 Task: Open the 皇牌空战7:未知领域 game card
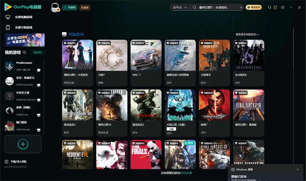tap(180, 63)
